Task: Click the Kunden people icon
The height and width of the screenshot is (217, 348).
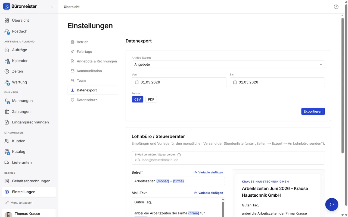Action: coord(7,141)
